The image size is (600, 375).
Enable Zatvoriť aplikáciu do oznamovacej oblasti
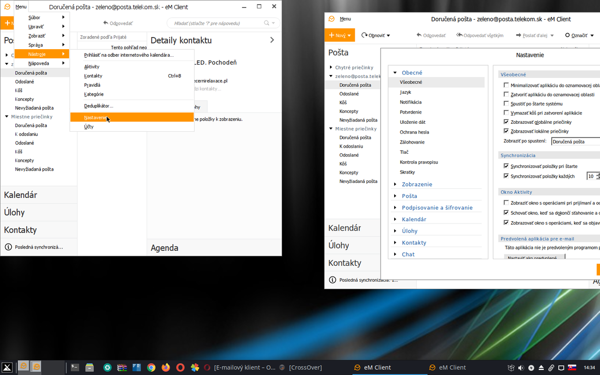pos(506,94)
